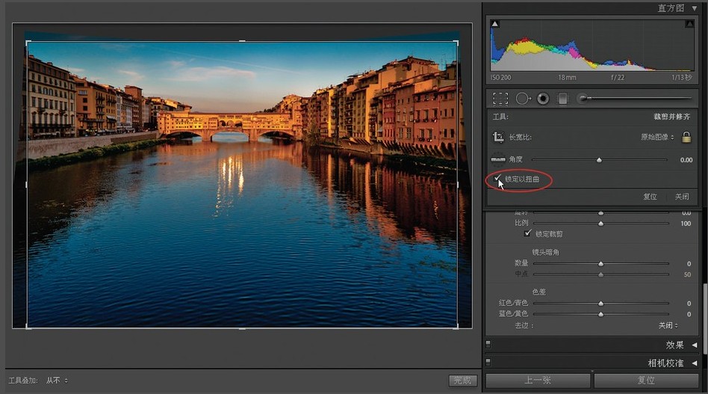Click the 色差 section heading
708x394 pixels.
pos(539,292)
